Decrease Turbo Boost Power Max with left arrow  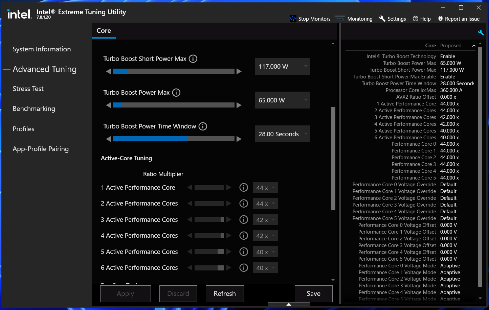pos(108,105)
